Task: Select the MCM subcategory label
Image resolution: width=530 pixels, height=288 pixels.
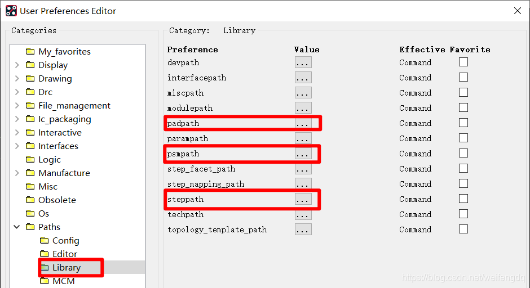Action: 64,281
